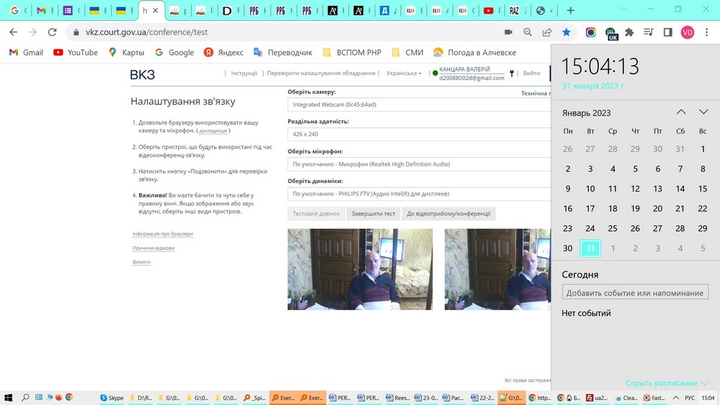Open the VD profile avatar
This screenshot has width=720, height=405.
pyautogui.click(x=688, y=32)
